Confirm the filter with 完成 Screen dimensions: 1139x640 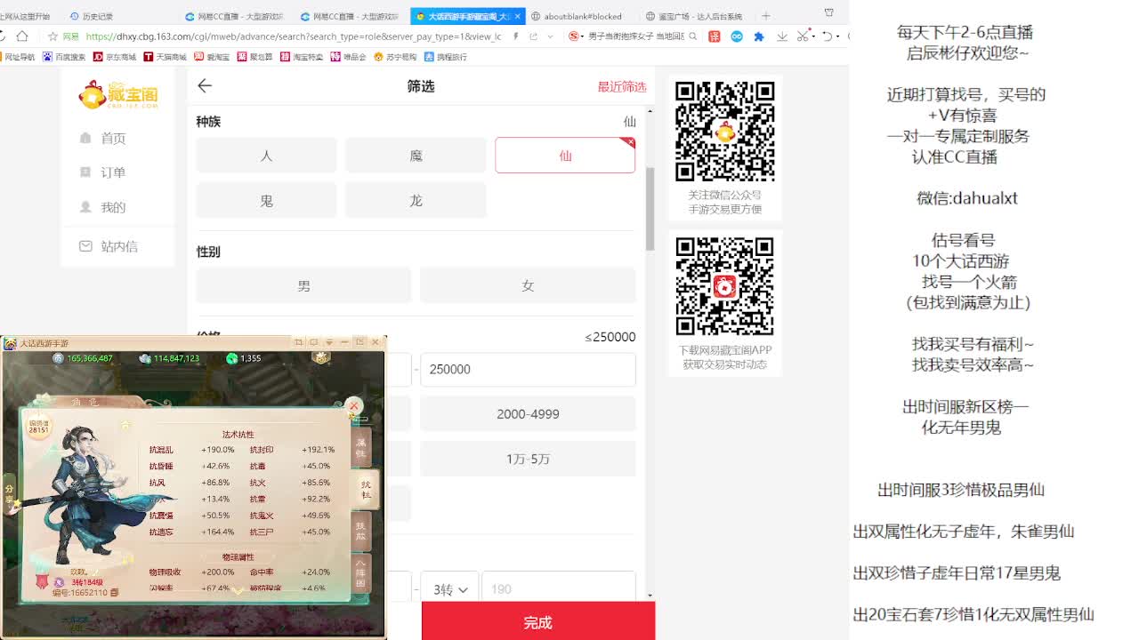point(538,622)
